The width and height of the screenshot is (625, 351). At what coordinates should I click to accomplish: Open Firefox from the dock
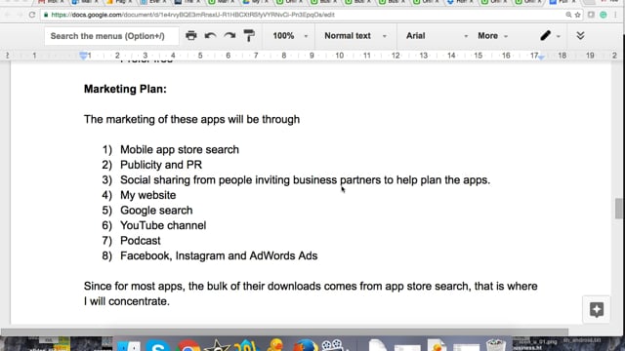306,345
